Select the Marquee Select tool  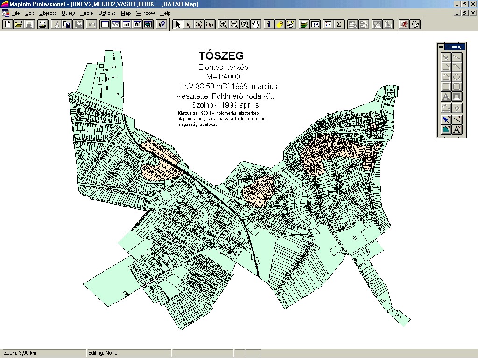coord(188,24)
